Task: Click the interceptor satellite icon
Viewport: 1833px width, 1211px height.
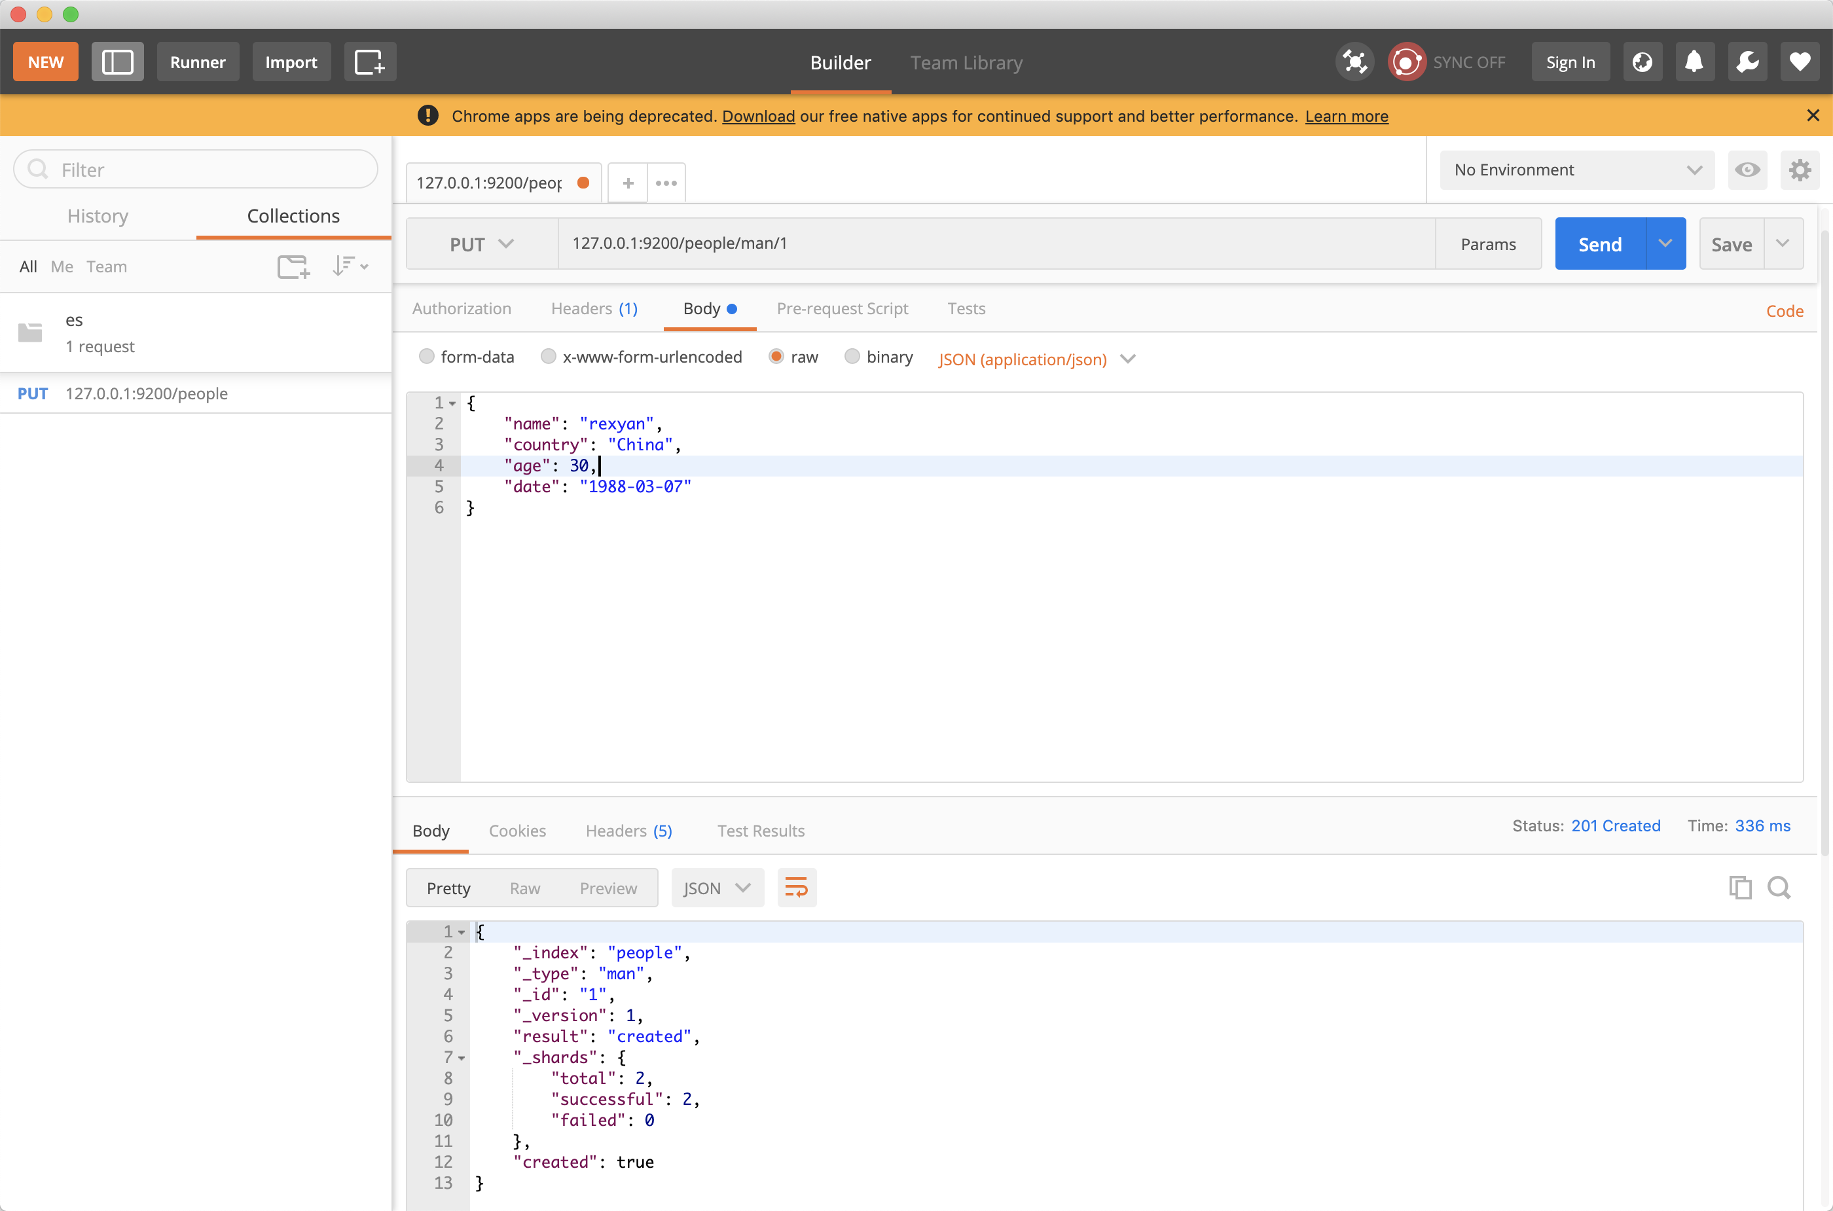Action: coord(1354,62)
